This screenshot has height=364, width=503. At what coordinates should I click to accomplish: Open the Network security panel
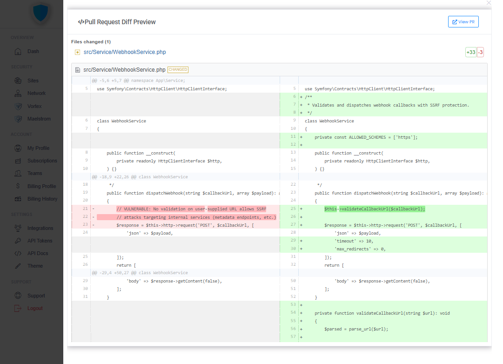point(37,93)
